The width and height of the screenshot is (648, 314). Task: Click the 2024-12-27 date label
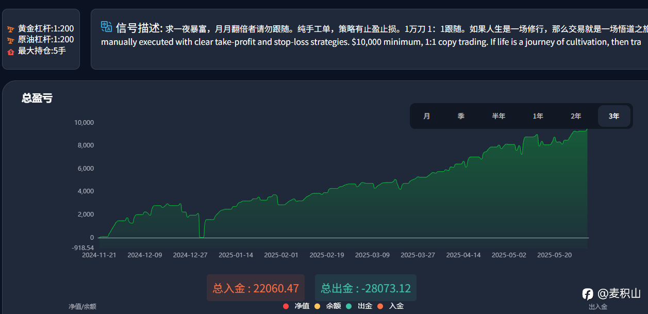[x=190, y=255]
